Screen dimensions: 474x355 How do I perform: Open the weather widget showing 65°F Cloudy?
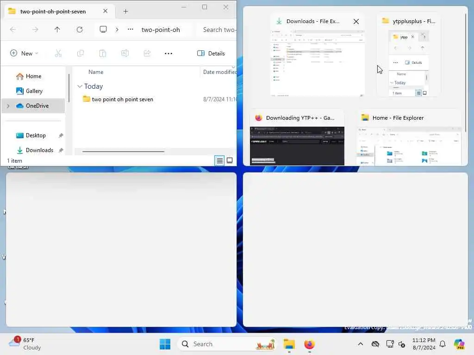[x=25, y=344]
